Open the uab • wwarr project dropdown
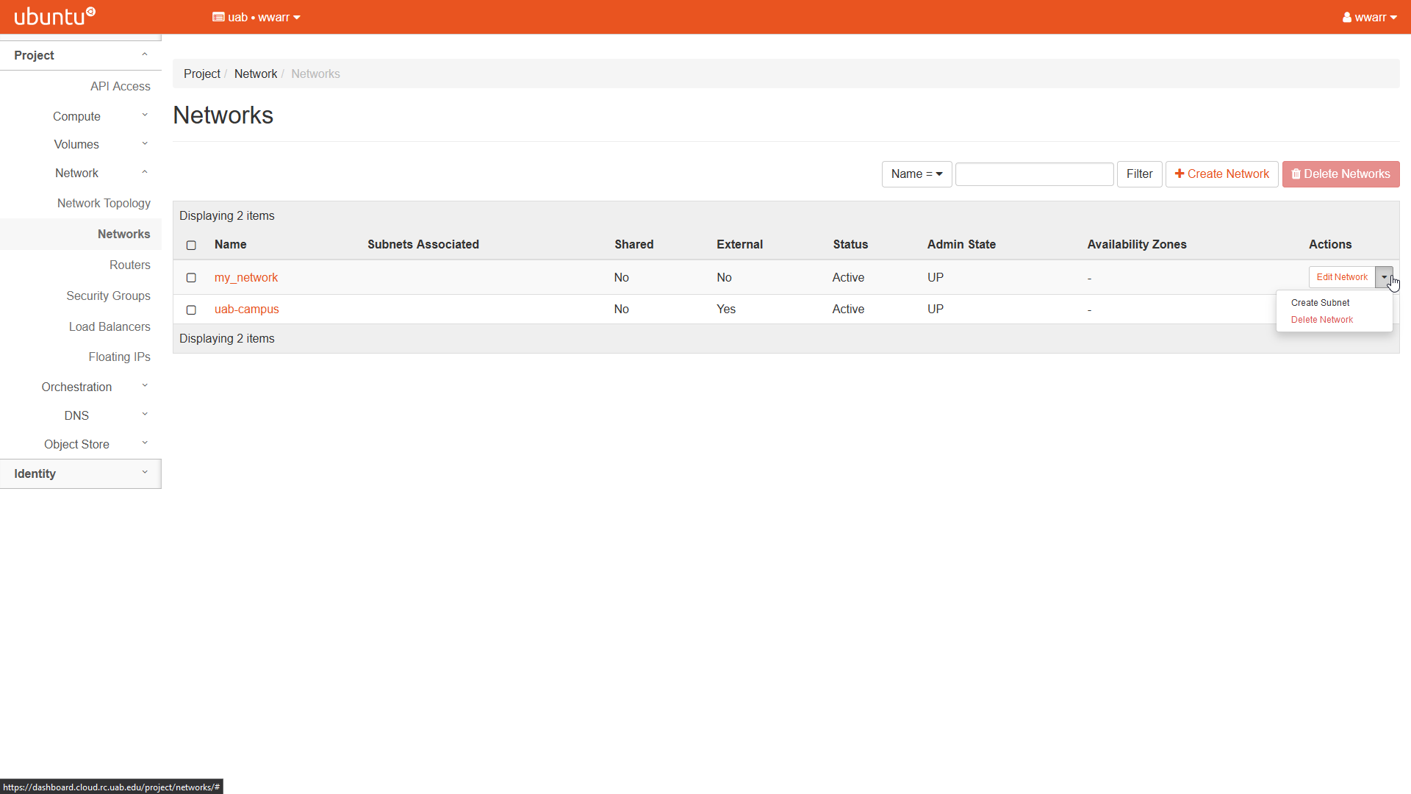The height and width of the screenshot is (794, 1411). (256, 17)
